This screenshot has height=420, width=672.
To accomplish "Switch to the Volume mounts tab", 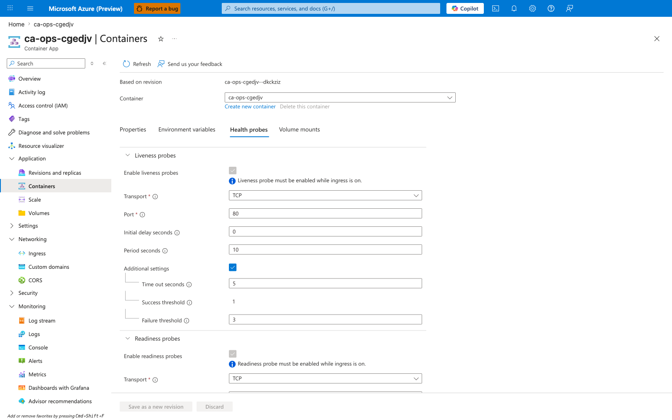I will pyautogui.click(x=299, y=130).
